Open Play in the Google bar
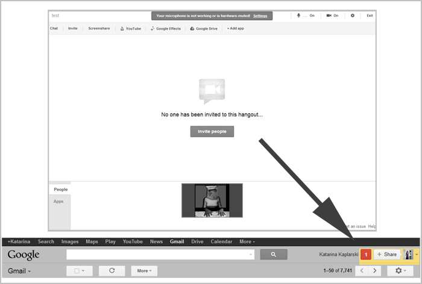 [110, 241]
